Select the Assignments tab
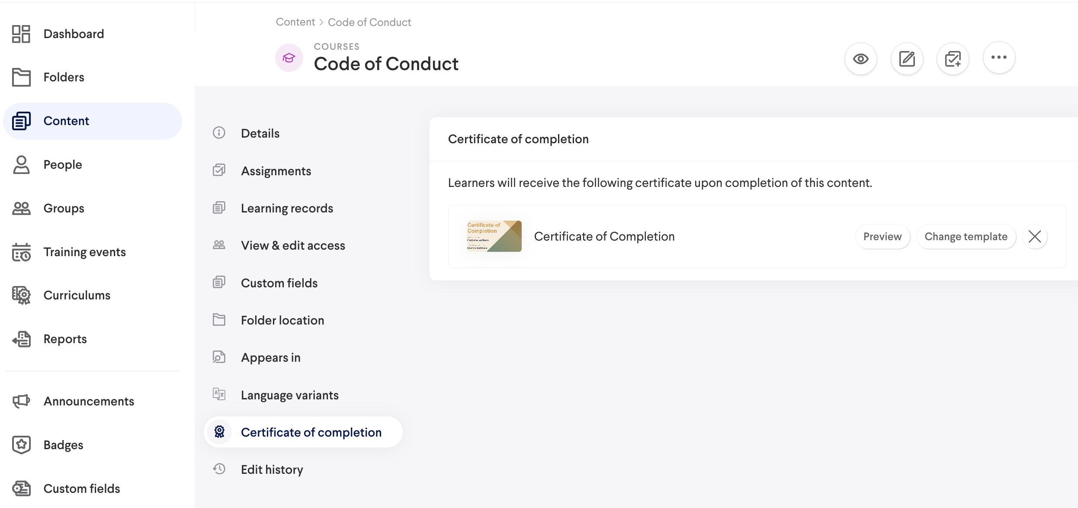Screen dimensions: 1078x508 pos(276,171)
